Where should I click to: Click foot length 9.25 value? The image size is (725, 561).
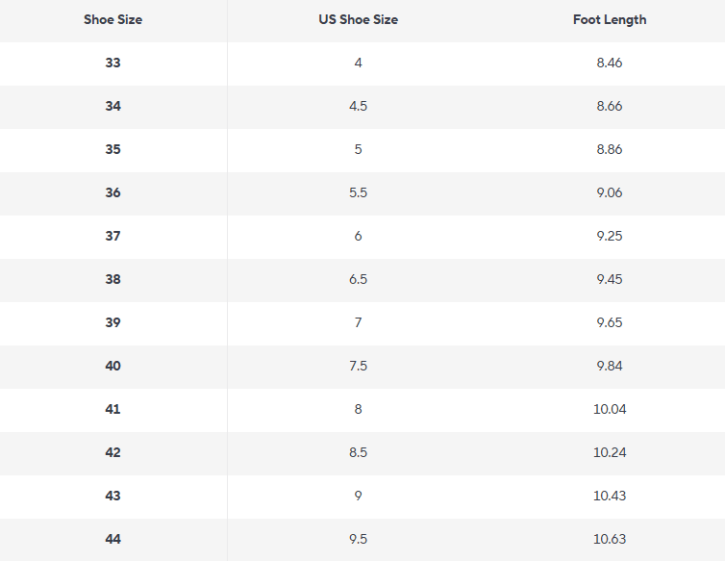point(610,236)
